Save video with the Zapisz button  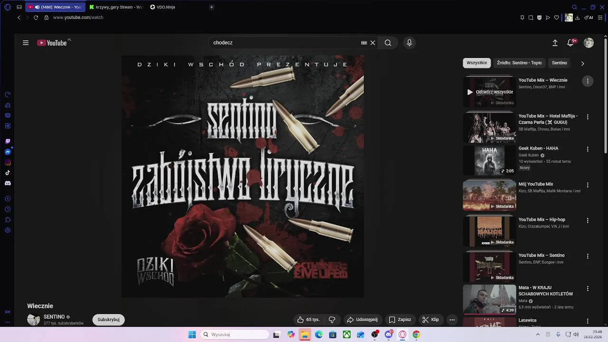[400, 320]
